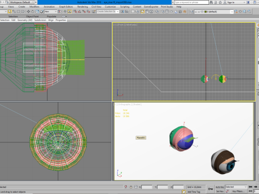Switch to the Object Paint ribbon tab
259x194 pixels.
tap(32, 16)
